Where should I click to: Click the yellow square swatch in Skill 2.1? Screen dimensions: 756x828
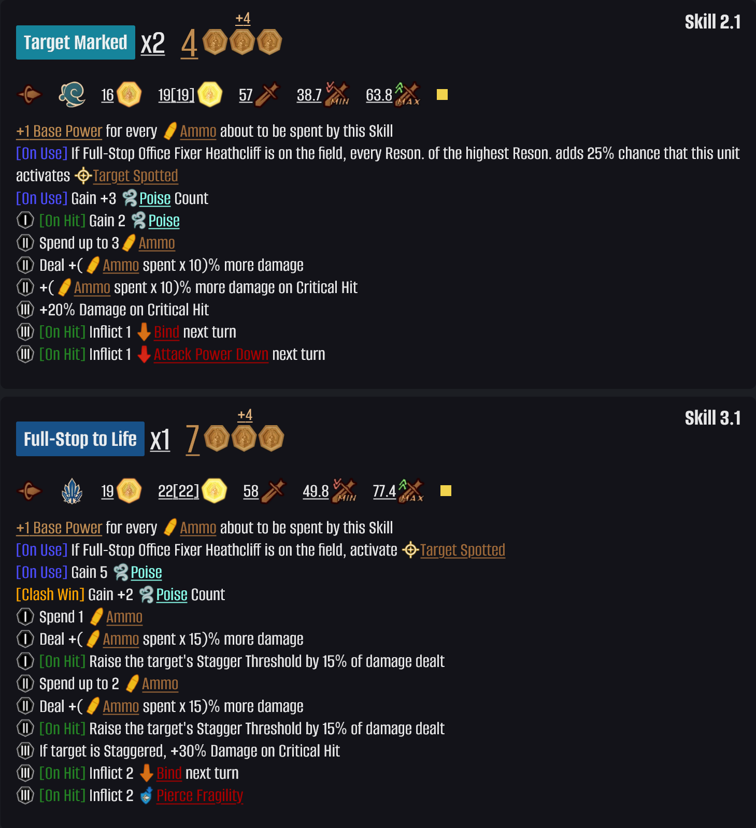click(442, 95)
